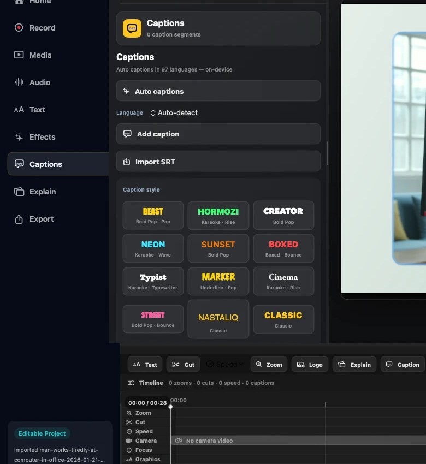Apply the CLASSIC caption style

[x=283, y=319]
